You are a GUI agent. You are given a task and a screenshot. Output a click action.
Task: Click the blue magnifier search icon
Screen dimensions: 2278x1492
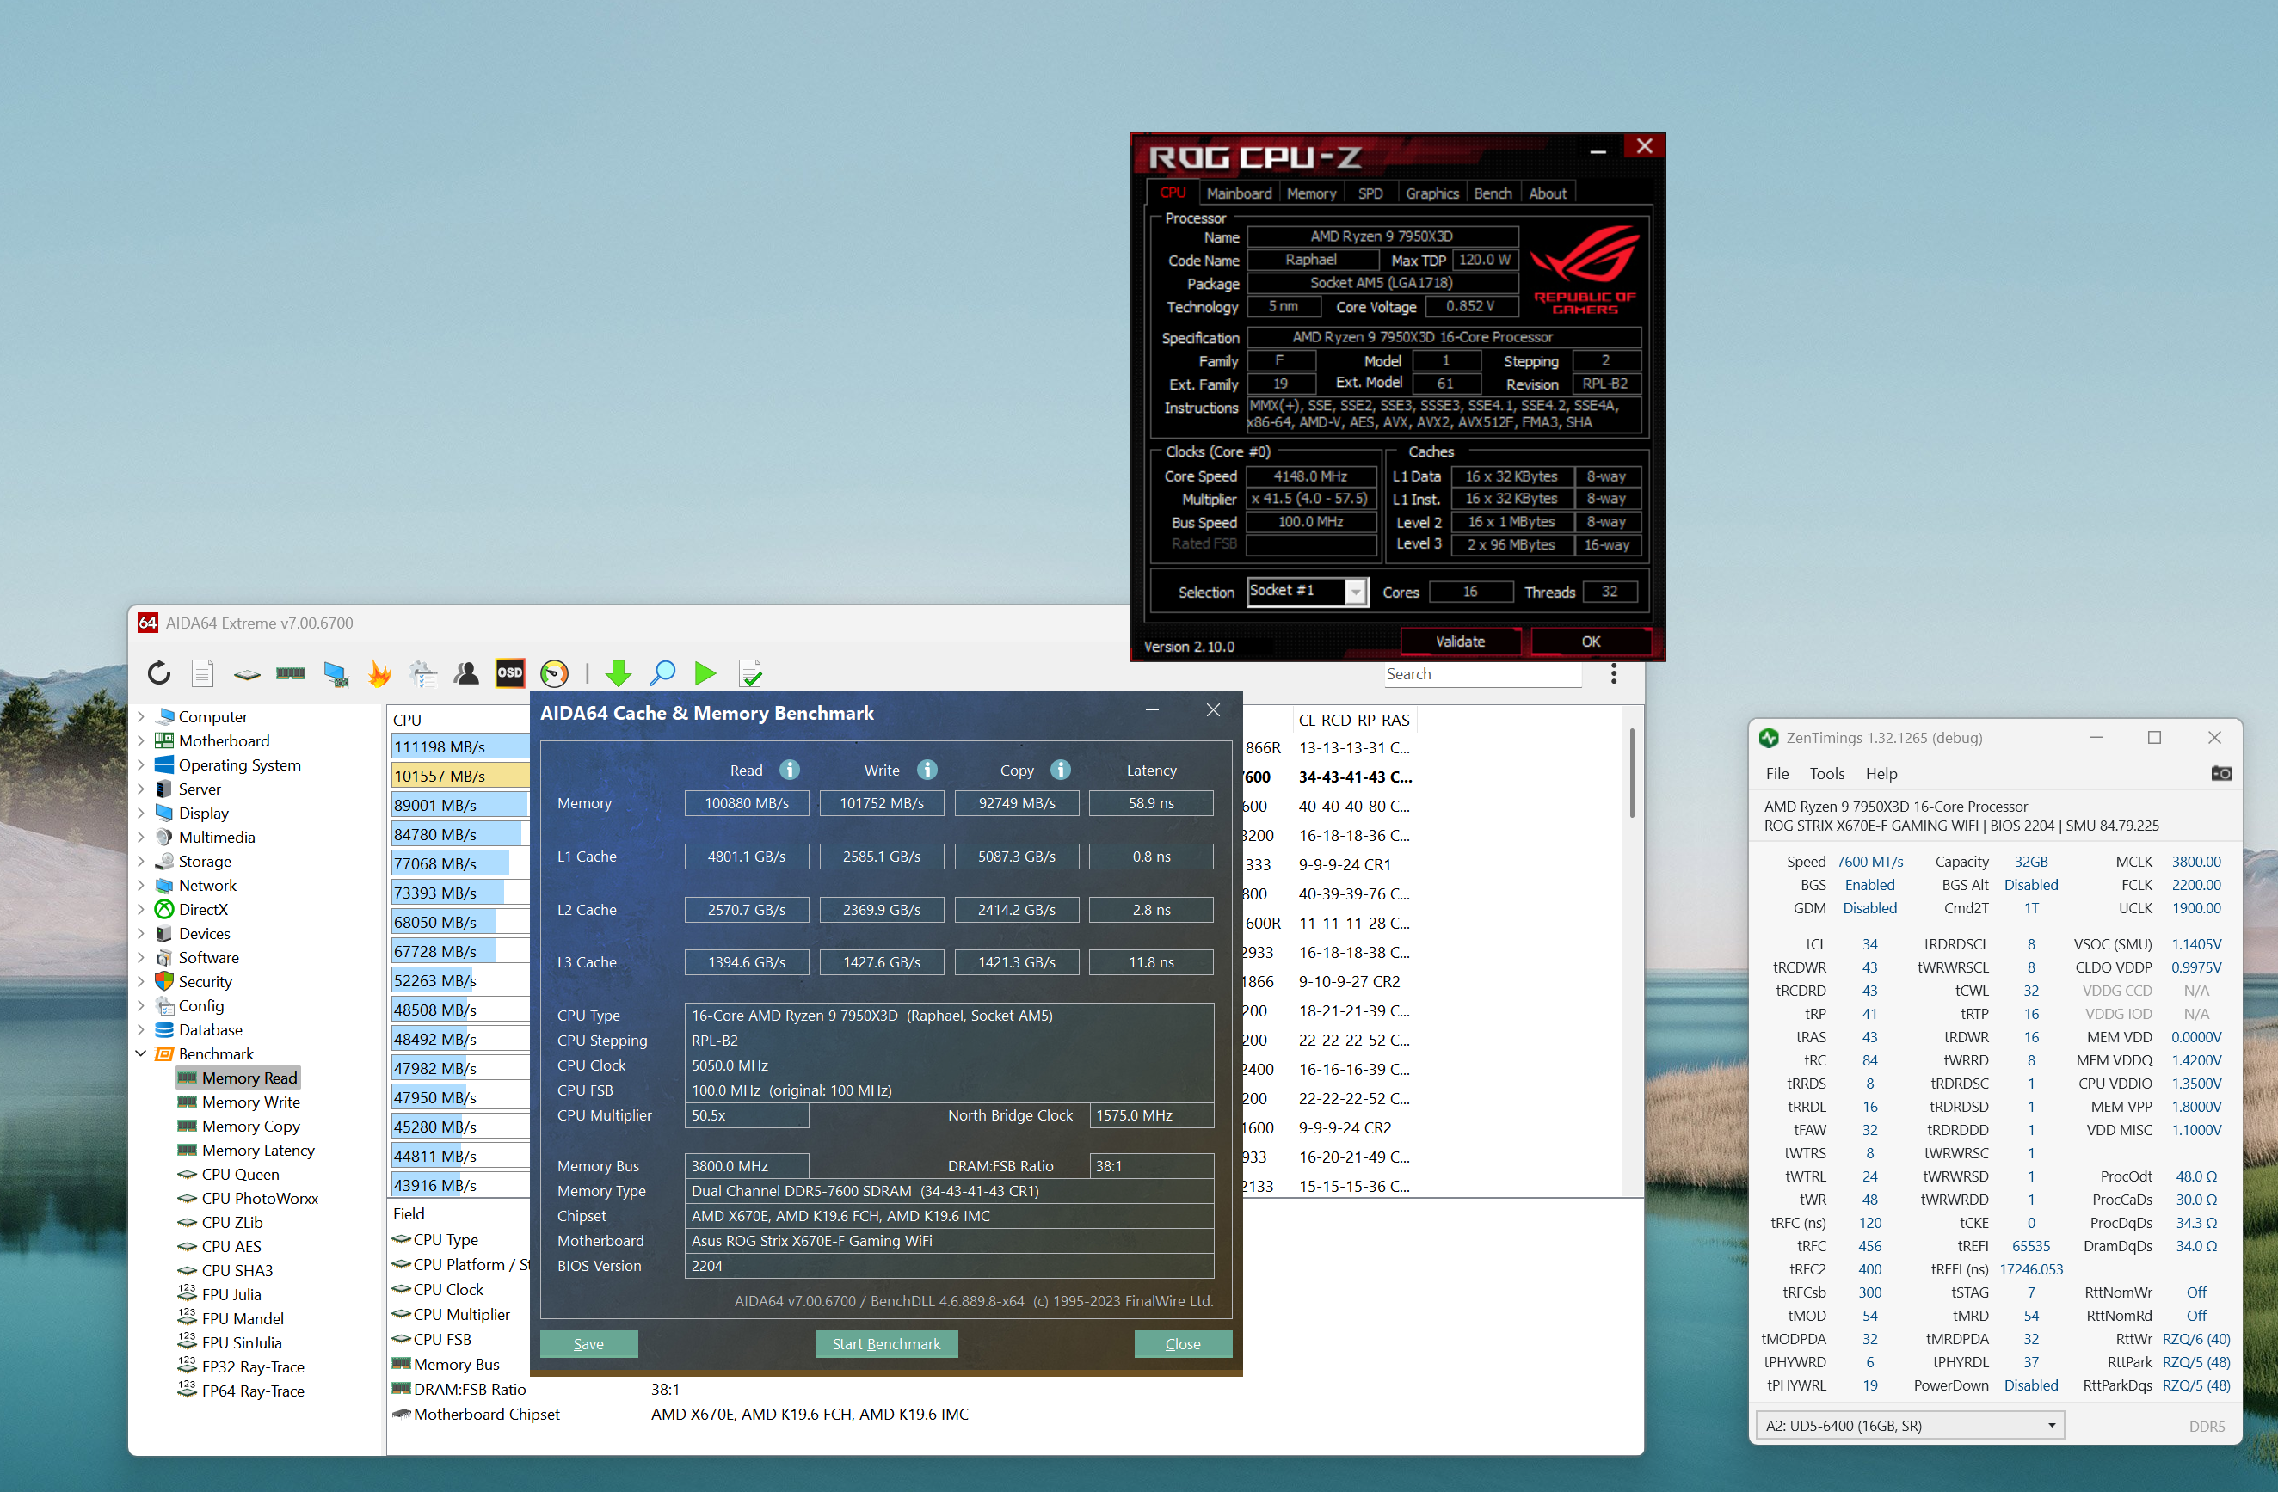[662, 673]
